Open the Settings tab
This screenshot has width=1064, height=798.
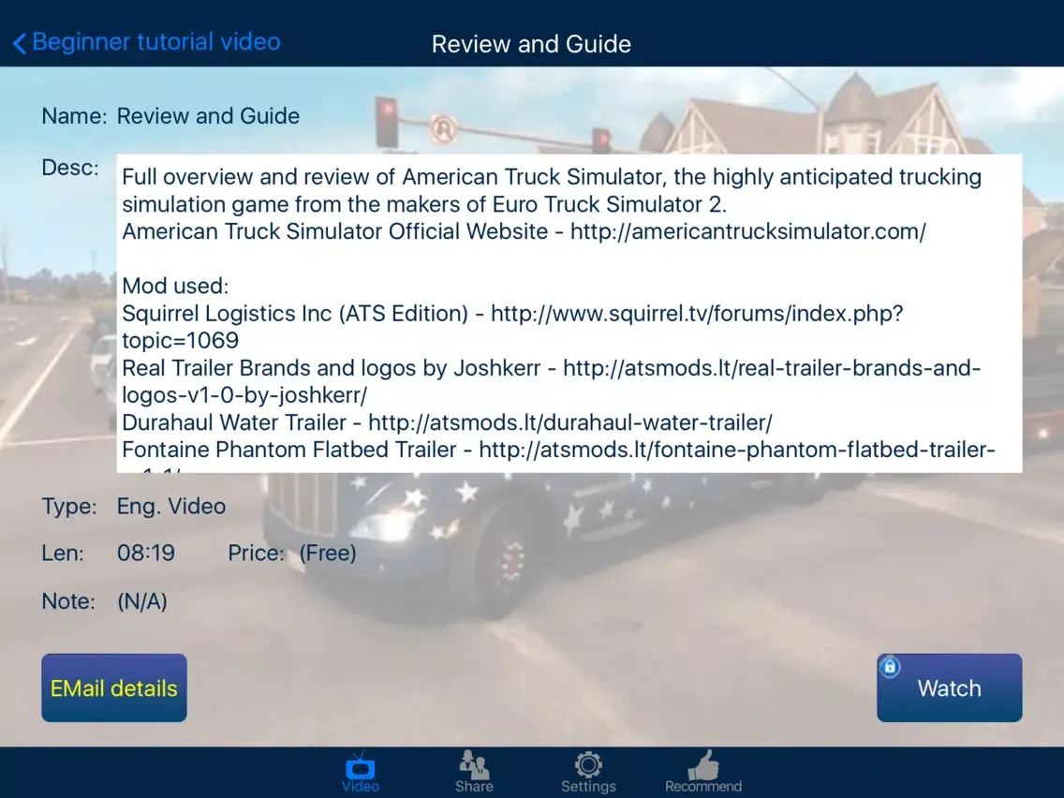coord(588,772)
